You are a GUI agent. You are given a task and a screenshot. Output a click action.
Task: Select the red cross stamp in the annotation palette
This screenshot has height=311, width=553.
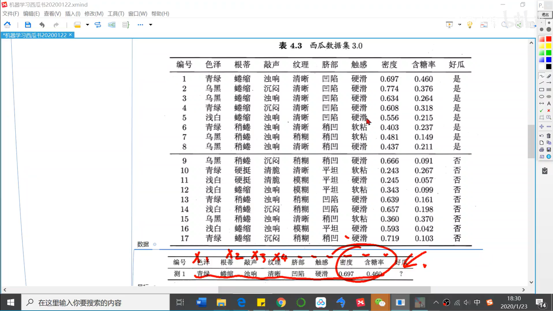point(549,111)
